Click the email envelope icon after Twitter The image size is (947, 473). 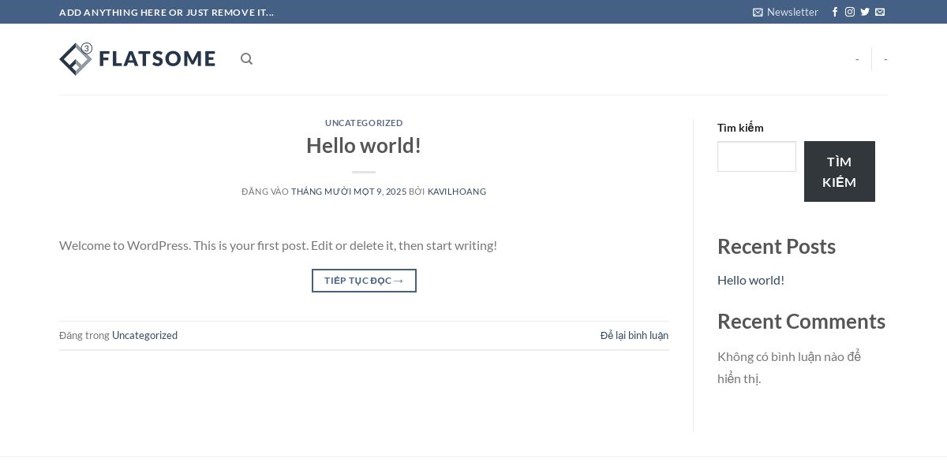[880, 12]
